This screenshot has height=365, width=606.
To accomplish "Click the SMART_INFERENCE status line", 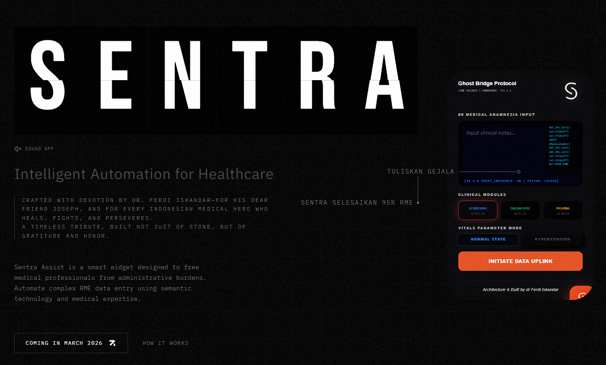I will 511,181.
